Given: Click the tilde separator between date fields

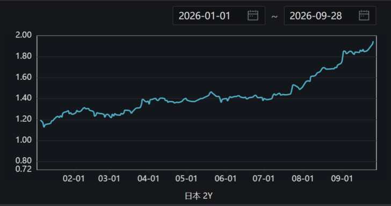Looking at the screenshot, I should [x=274, y=17].
